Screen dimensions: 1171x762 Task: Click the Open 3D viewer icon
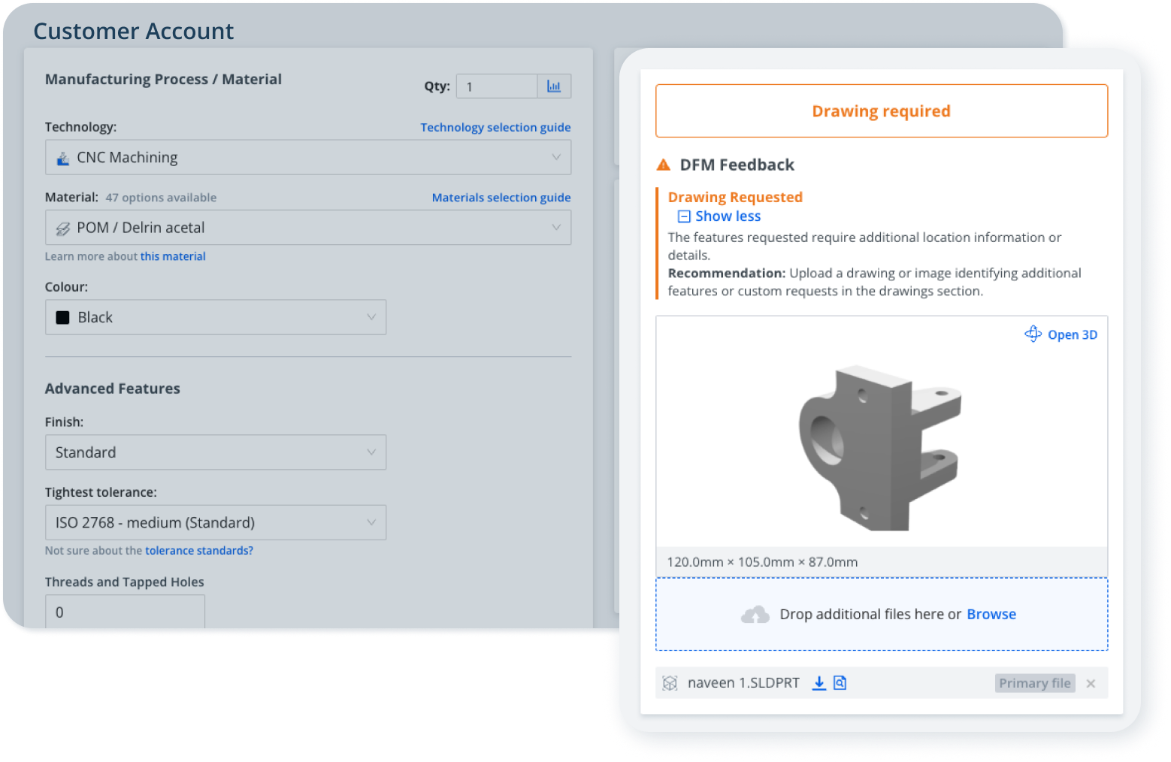point(1033,334)
